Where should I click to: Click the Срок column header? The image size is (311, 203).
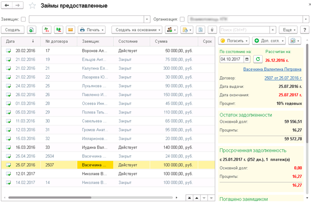pyautogui.click(x=207, y=41)
